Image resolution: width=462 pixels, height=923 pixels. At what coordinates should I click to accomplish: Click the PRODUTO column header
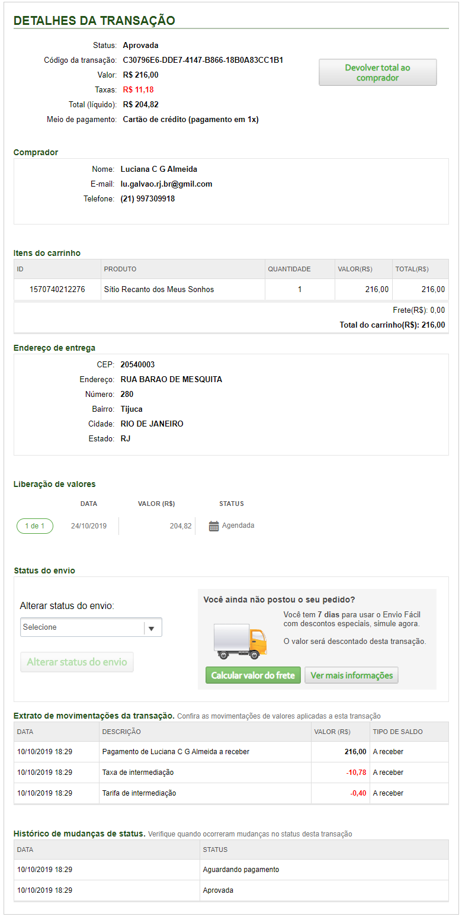(x=120, y=269)
